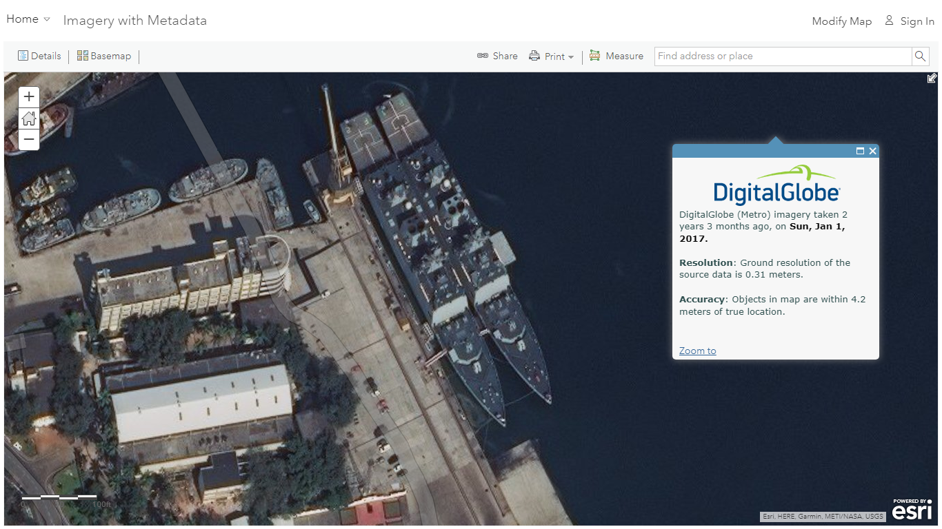Image resolution: width=942 pixels, height=529 pixels.
Task: Click Modify Map link
Action: [x=841, y=21]
